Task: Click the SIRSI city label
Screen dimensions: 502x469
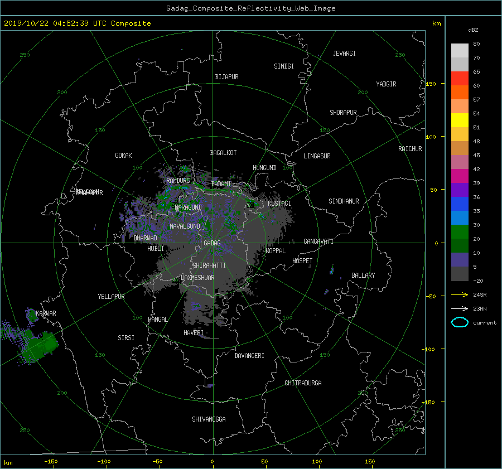Action: pyautogui.click(x=126, y=338)
